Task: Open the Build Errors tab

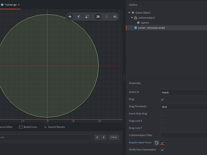Action: [28, 127]
